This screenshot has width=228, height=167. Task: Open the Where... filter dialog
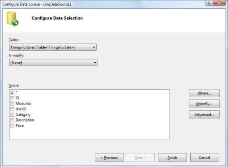coord(204,93)
